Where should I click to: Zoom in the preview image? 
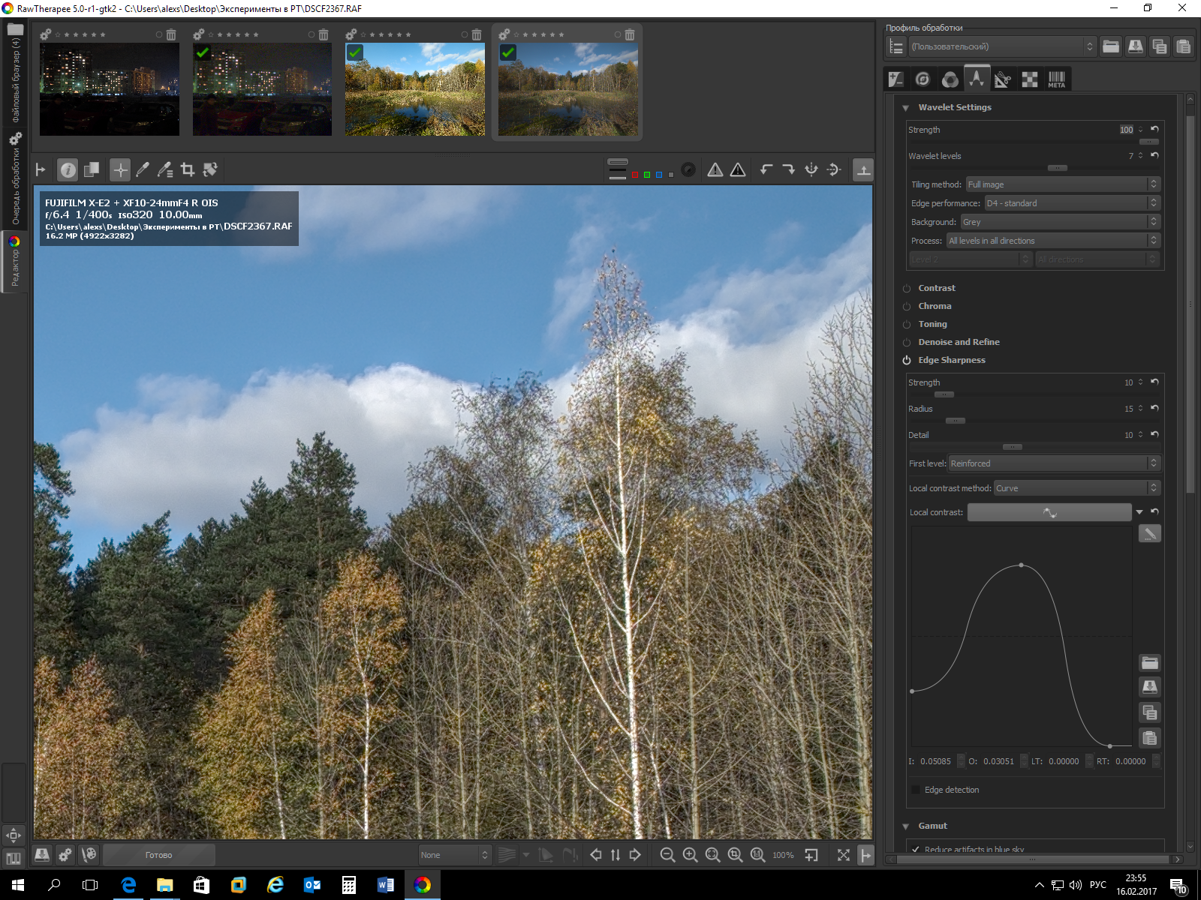point(690,855)
